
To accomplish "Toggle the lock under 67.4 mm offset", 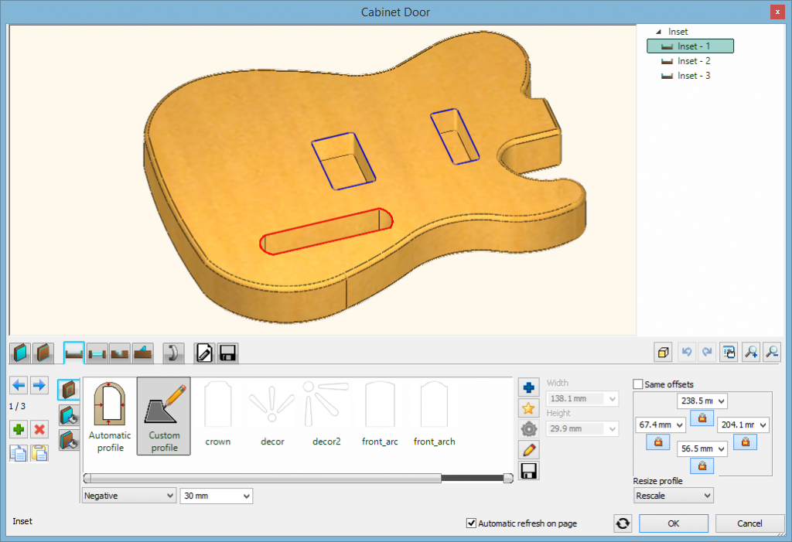I will (x=657, y=442).
